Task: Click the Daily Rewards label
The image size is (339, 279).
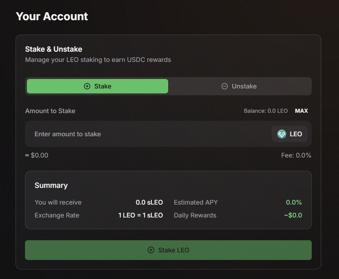Action: (195, 215)
